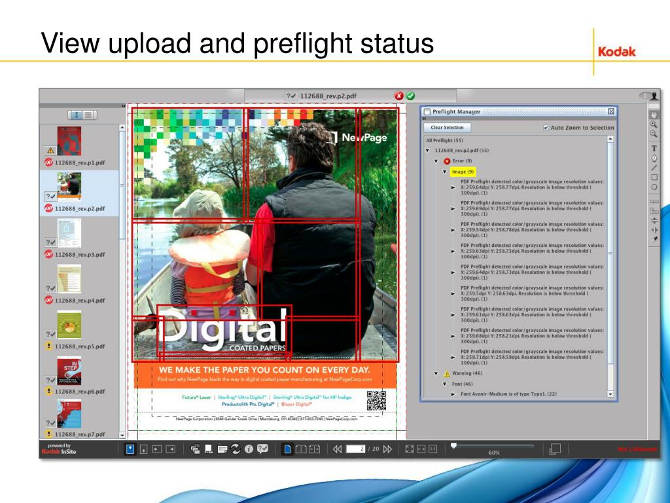Open 112688_rev.p4.pdf page thumbnail
This screenshot has width=670, height=503.
[69, 278]
